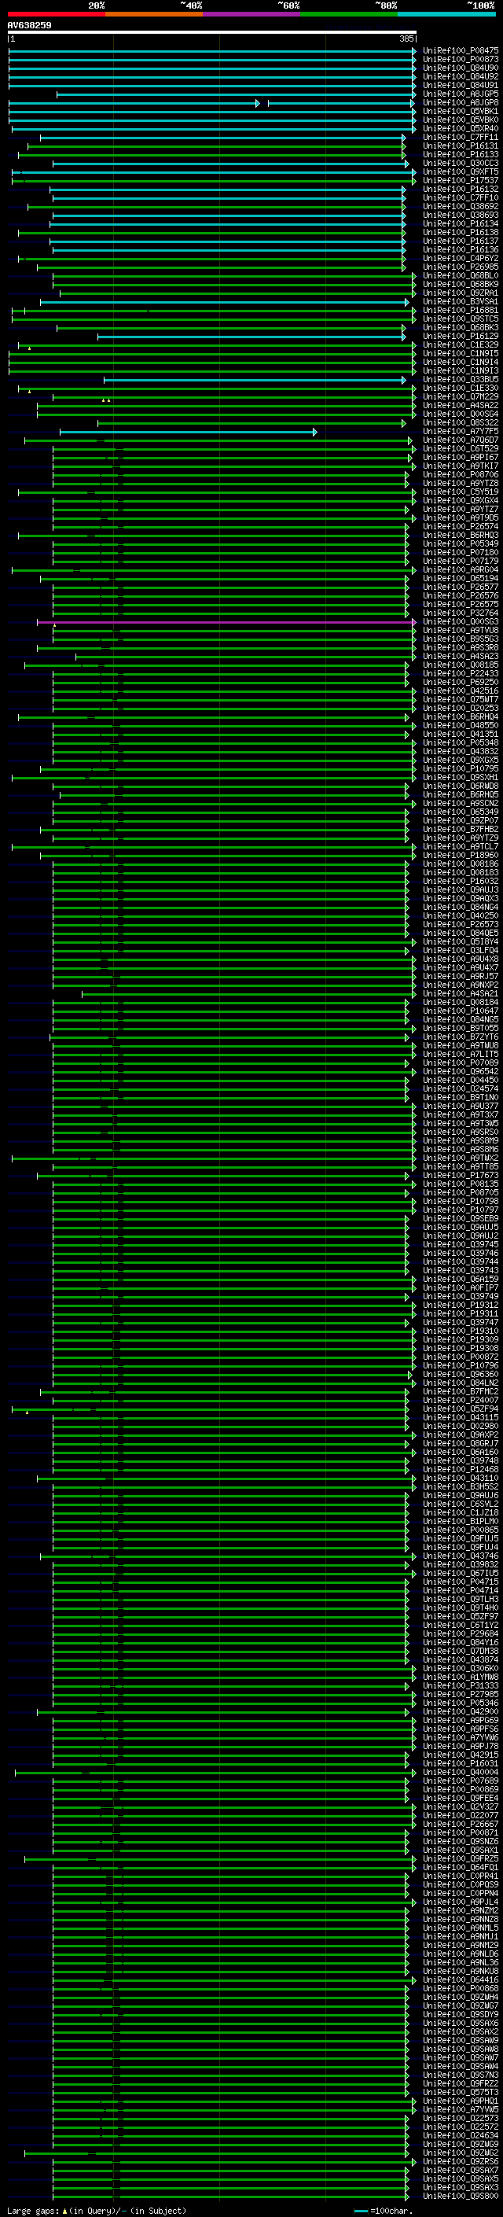Open hit UniRef100_P22433
This screenshot has height=2217, width=503.
tap(460, 674)
